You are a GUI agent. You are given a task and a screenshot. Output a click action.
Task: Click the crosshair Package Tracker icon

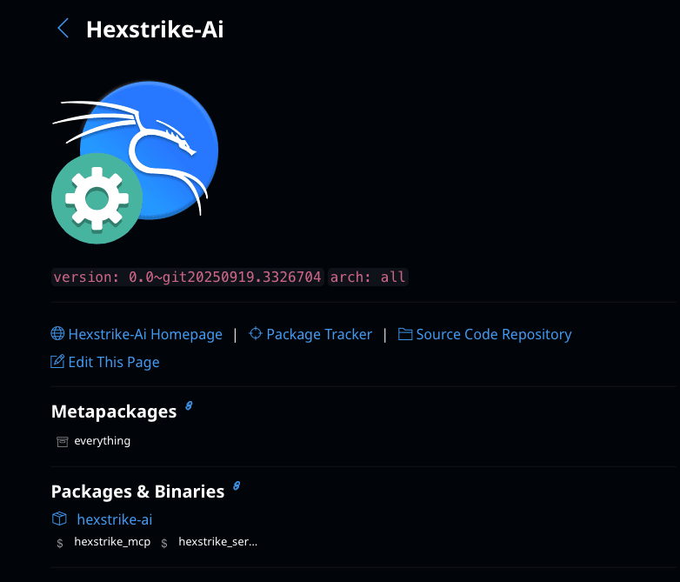(256, 334)
